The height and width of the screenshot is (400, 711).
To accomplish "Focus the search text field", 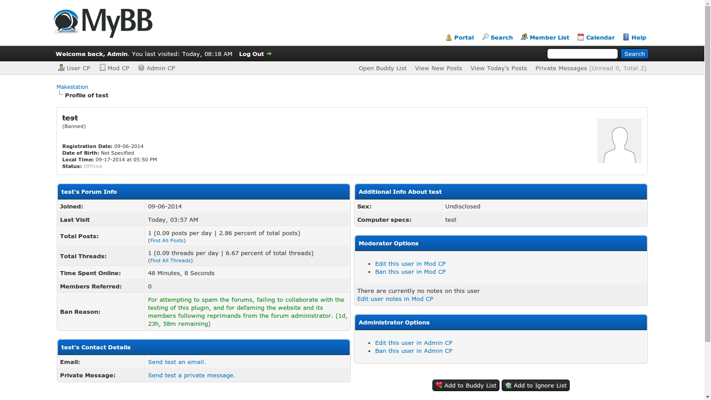I will [x=582, y=54].
